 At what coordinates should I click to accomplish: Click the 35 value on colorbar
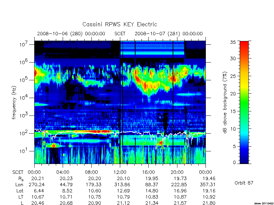[x=233, y=42]
